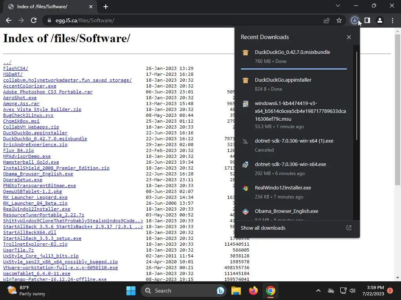Screen dimensions: 401x300
Task: Click the Windows Start button
Action: [131, 291]
